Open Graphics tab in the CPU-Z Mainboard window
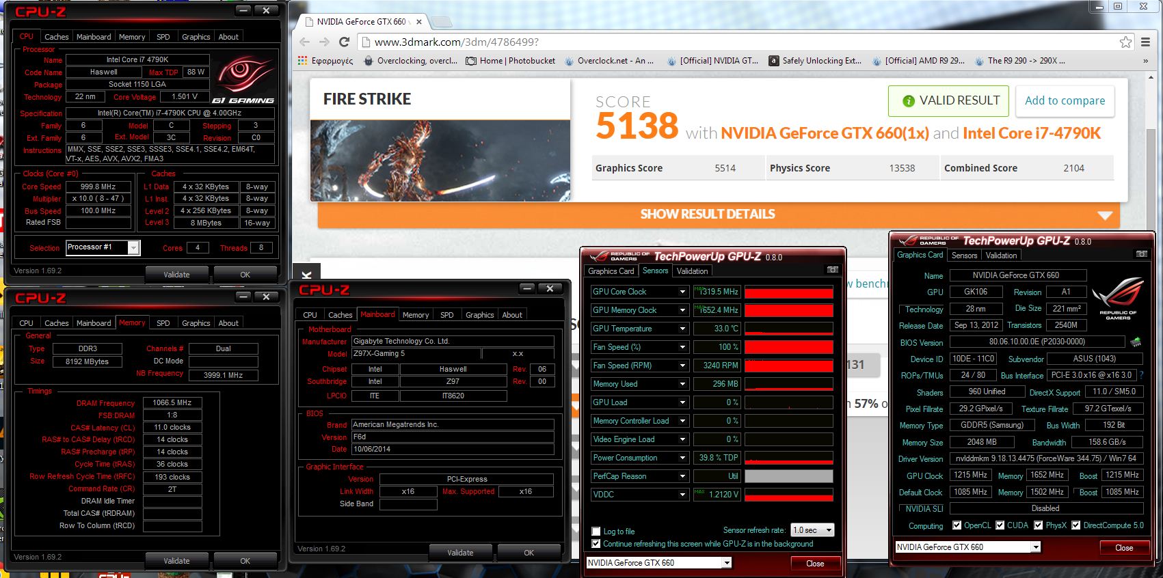 (479, 315)
